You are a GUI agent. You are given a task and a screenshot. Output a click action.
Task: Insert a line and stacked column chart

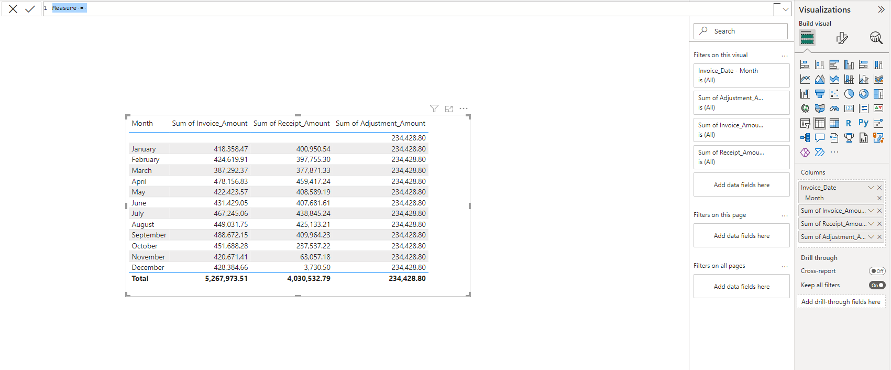coord(849,79)
